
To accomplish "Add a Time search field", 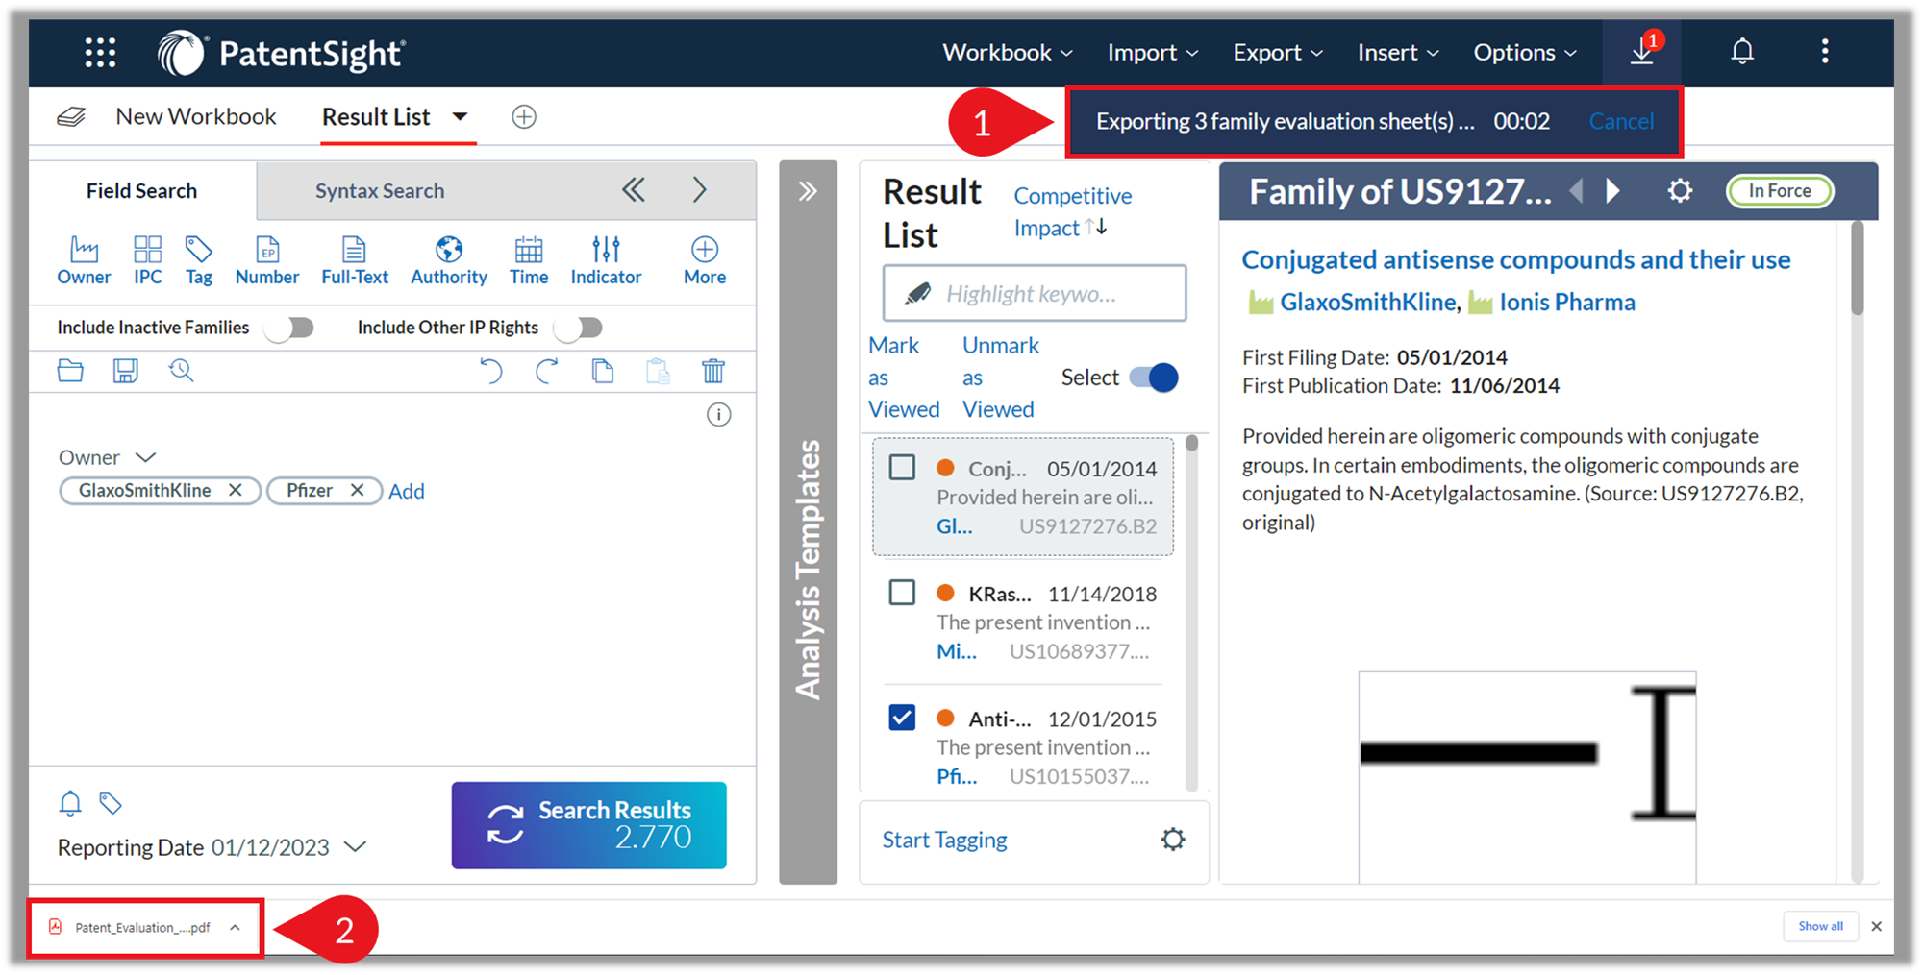I will pyautogui.click(x=529, y=261).
